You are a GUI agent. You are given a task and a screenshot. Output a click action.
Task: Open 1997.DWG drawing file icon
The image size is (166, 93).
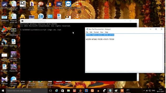[23, 5]
